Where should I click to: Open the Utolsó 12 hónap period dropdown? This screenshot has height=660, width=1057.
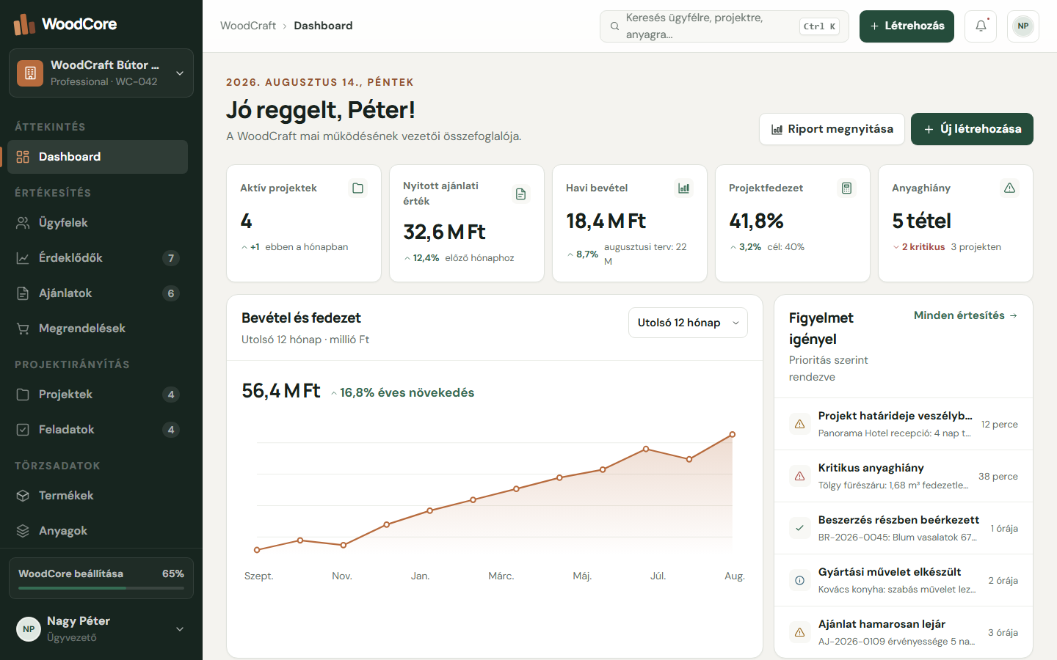[688, 323]
